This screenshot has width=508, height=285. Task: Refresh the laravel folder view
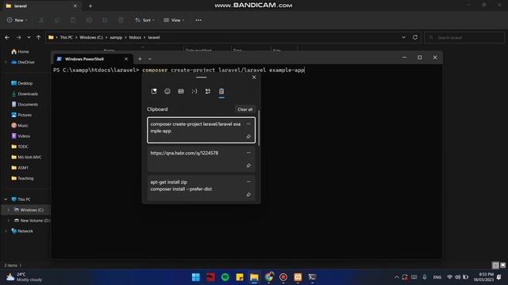[415, 37]
